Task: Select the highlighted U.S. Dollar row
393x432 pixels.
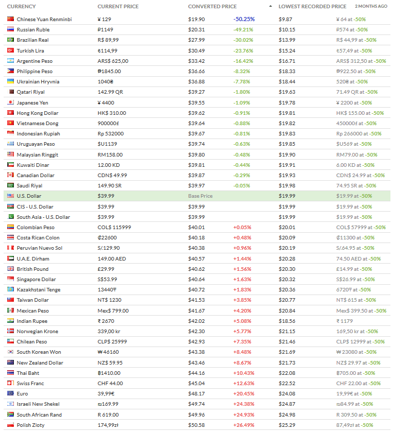Action: (29, 196)
